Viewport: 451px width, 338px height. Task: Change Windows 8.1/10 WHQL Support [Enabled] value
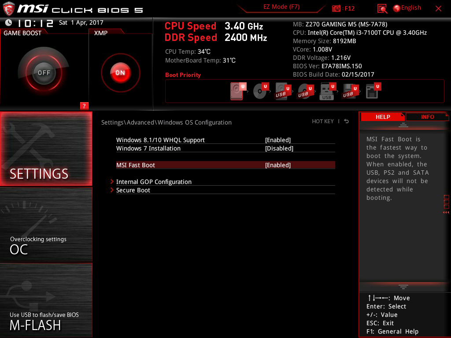pos(278,140)
